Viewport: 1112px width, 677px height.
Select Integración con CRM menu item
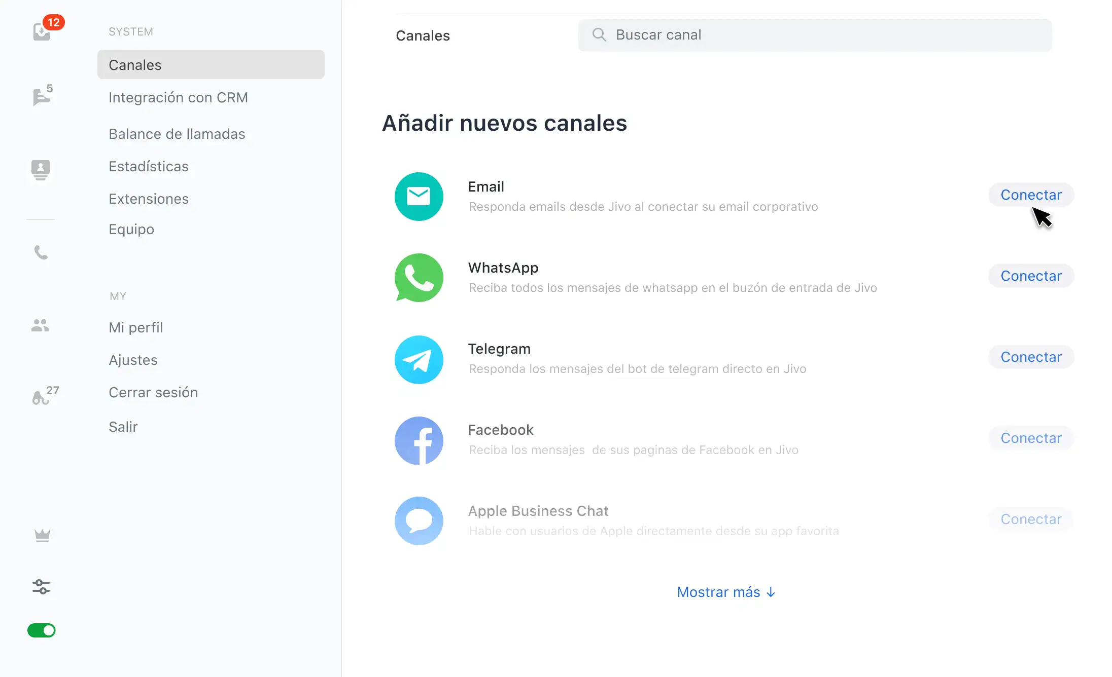(178, 97)
